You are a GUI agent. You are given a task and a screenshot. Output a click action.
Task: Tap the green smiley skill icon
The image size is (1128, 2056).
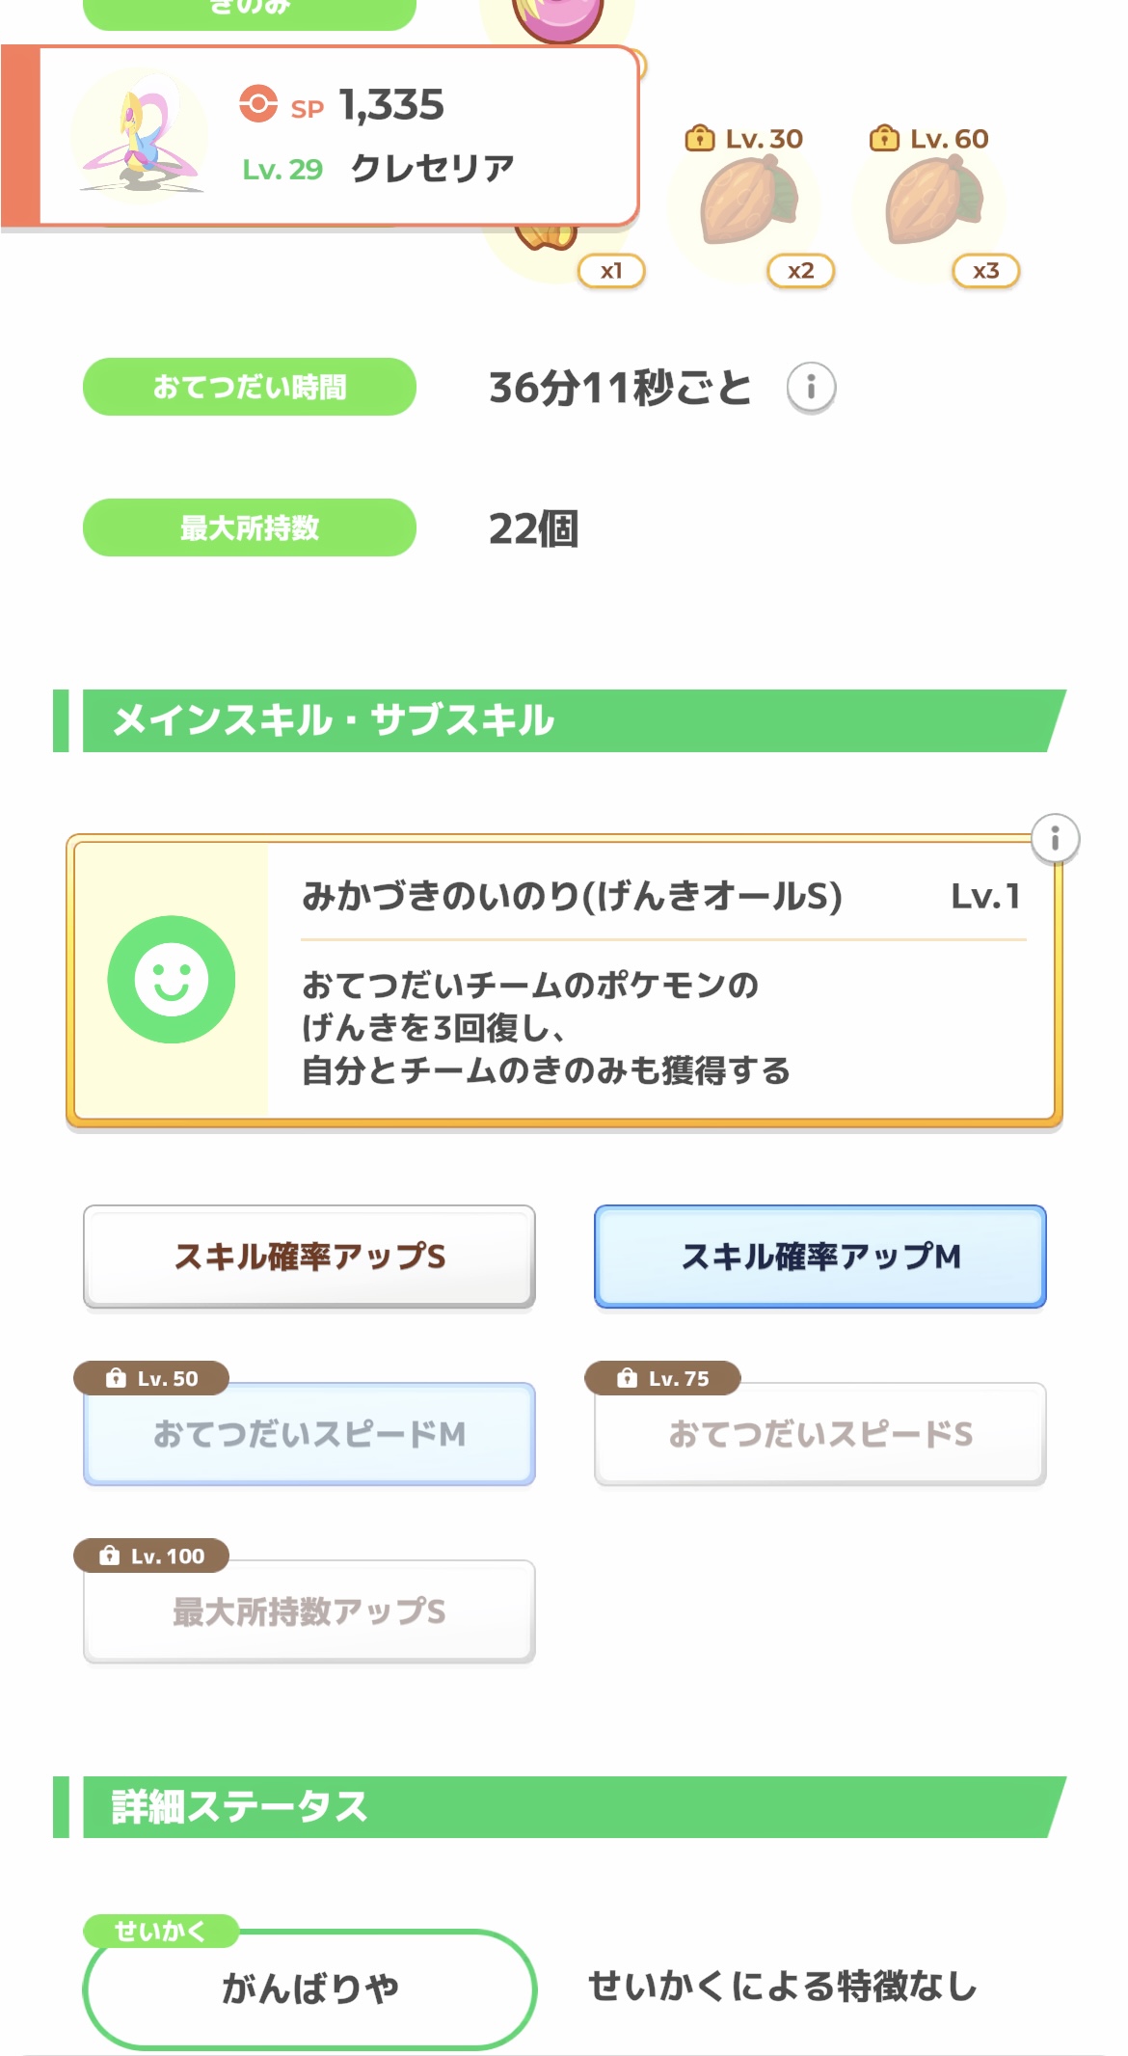point(172,979)
